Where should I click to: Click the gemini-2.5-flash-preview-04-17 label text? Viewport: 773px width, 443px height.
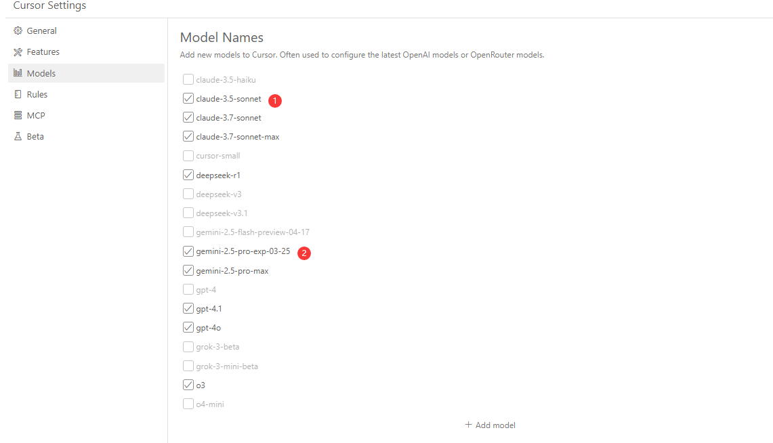point(253,232)
